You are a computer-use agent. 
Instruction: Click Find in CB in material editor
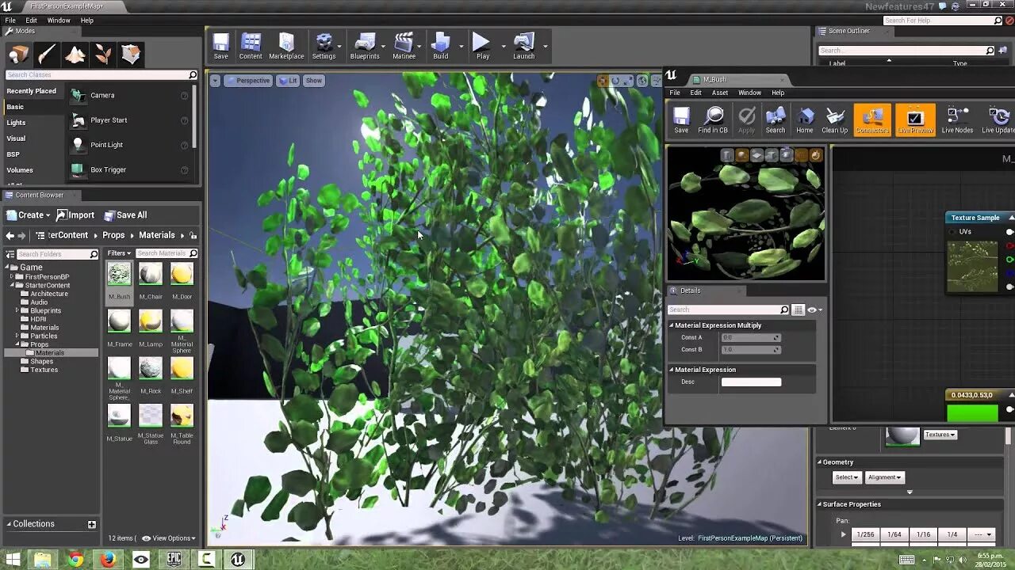[x=713, y=120]
